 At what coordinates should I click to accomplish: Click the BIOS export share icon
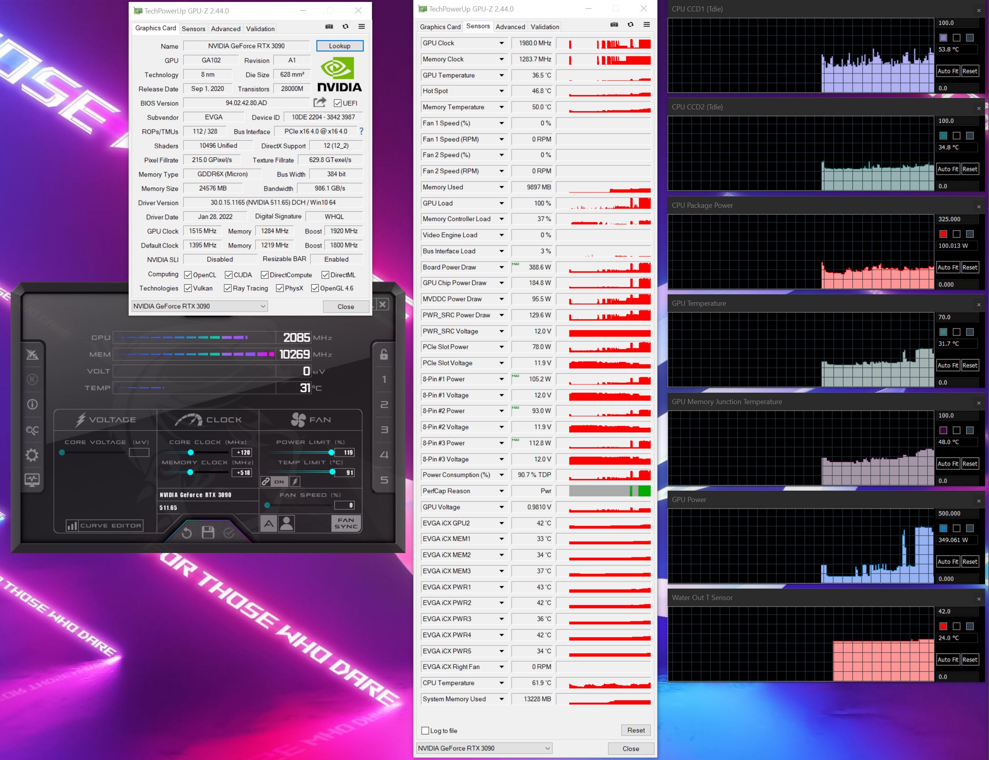(x=320, y=103)
